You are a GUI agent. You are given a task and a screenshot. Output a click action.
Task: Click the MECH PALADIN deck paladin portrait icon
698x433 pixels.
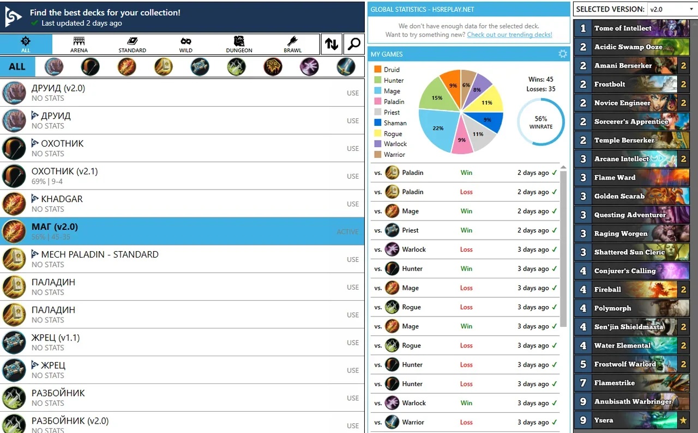pos(14,259)
